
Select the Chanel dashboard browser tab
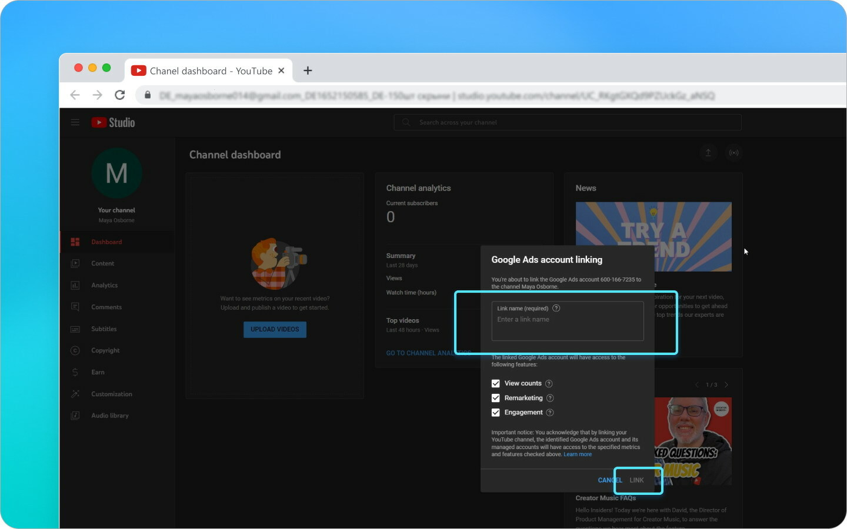(209, 71)
